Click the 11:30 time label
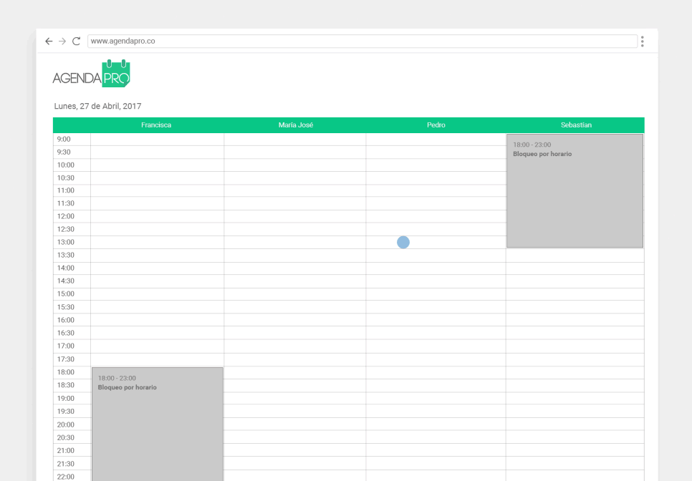This screenshot has width=692, height=481. click(65, 203)
